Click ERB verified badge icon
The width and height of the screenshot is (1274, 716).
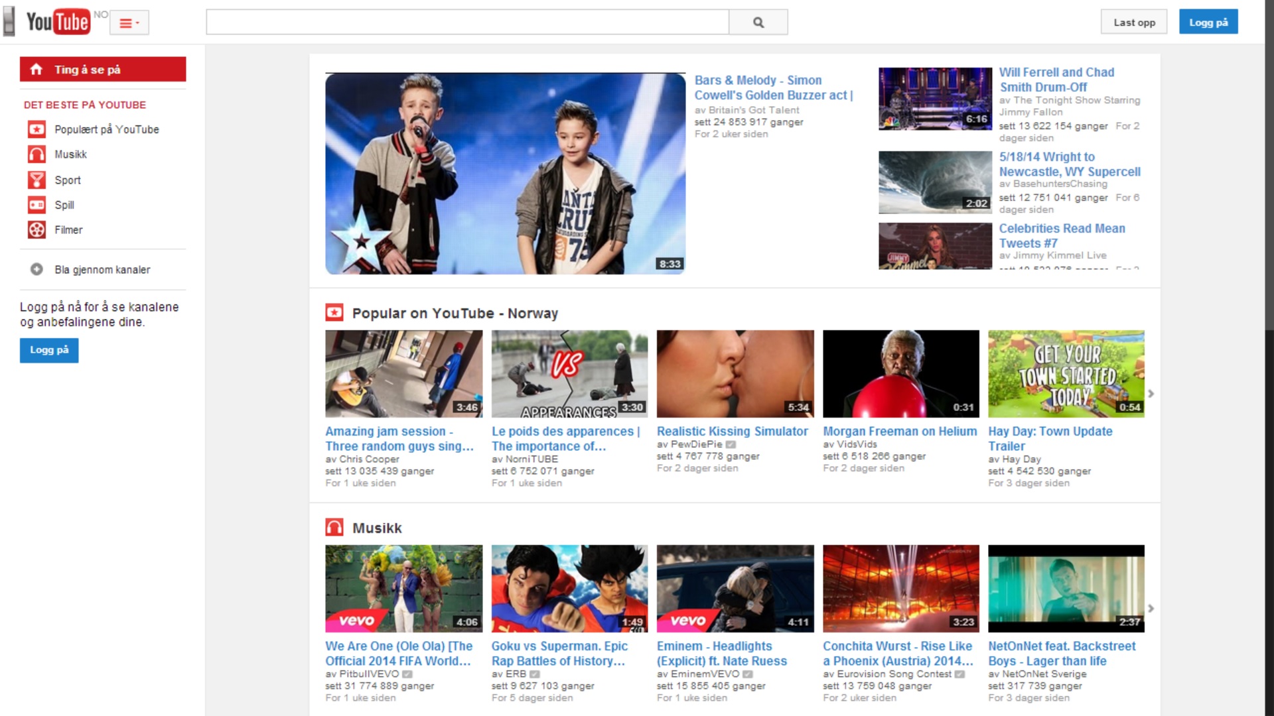click(x=535, y=674)
